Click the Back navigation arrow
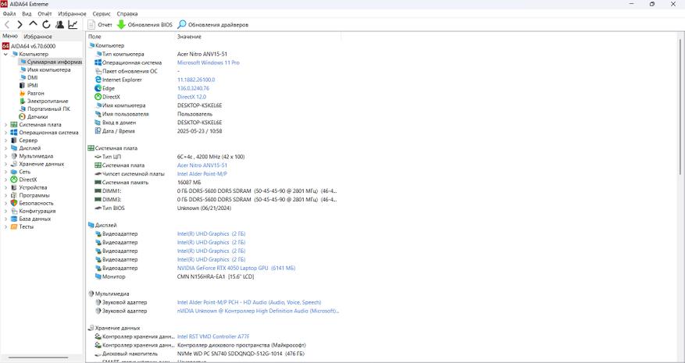The image size is (685, 363). click(7, 25)
